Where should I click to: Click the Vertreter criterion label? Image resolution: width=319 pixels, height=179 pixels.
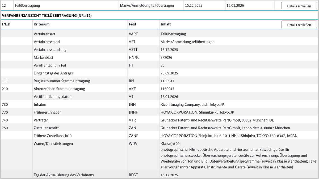pyautogui.click(x=41, y=120)
